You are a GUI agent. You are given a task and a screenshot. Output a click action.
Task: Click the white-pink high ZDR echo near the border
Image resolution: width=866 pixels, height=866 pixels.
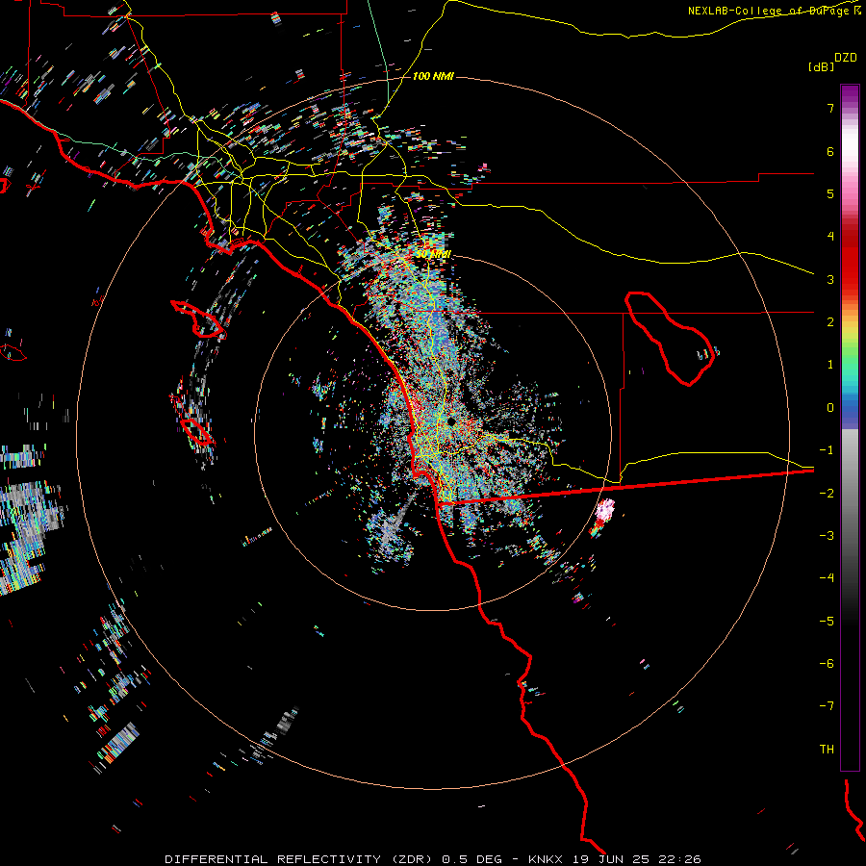coord(606,509)
